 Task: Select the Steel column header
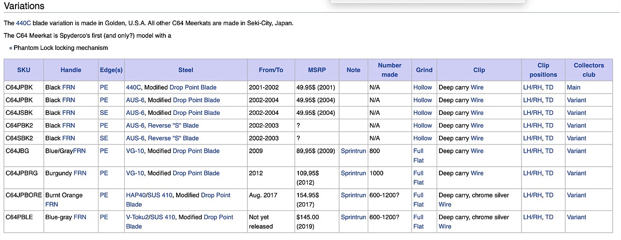click(186, 70)
